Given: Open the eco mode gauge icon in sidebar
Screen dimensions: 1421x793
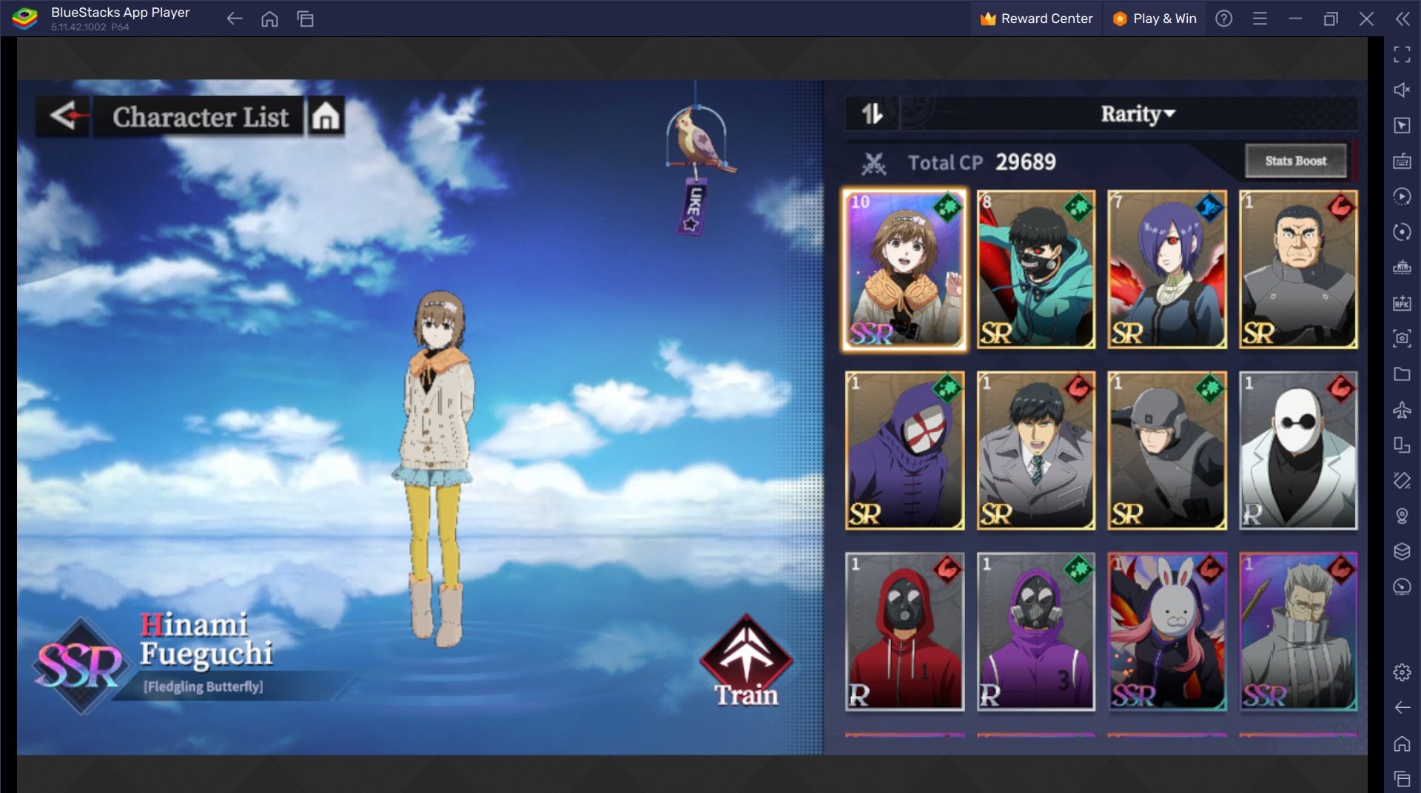Looking at the screenshot, I should (x=1402, y=587).
